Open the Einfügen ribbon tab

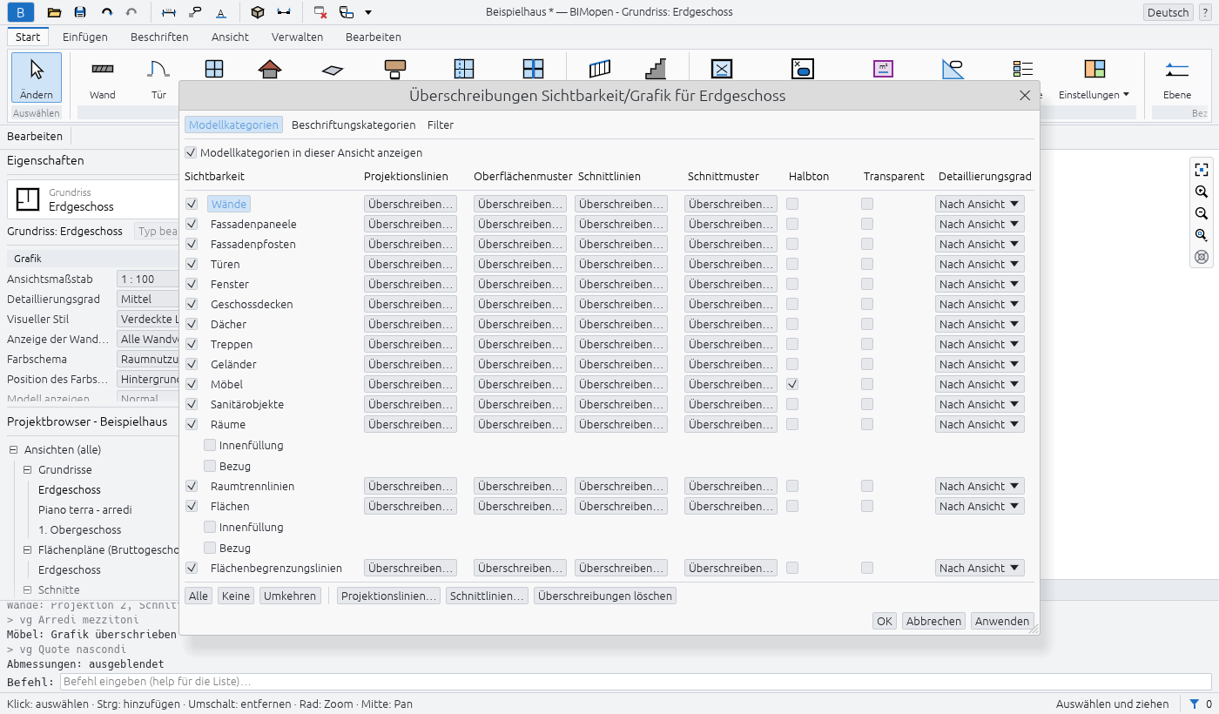[x=85, y=37]
